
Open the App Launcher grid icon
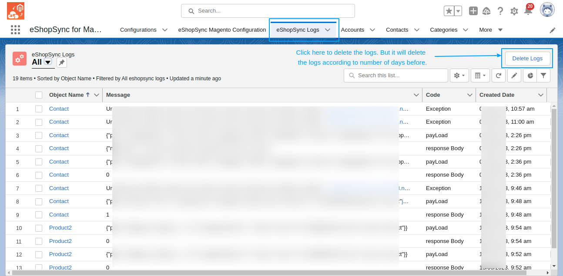click(15, 30)
